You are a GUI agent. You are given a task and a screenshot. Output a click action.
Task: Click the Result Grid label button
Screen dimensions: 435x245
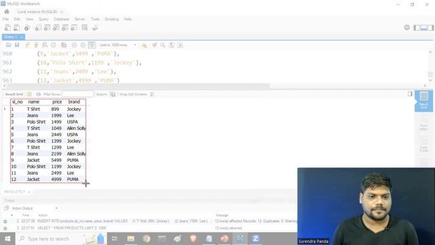pyautogui.click(x=14, y=95)
